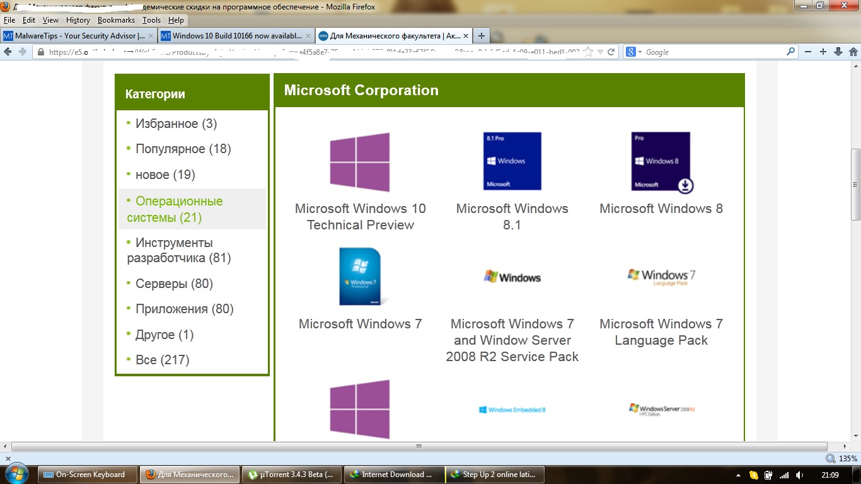
Task: Click the vertical page scrollbar thumb
Action: (x=855, y=185)
